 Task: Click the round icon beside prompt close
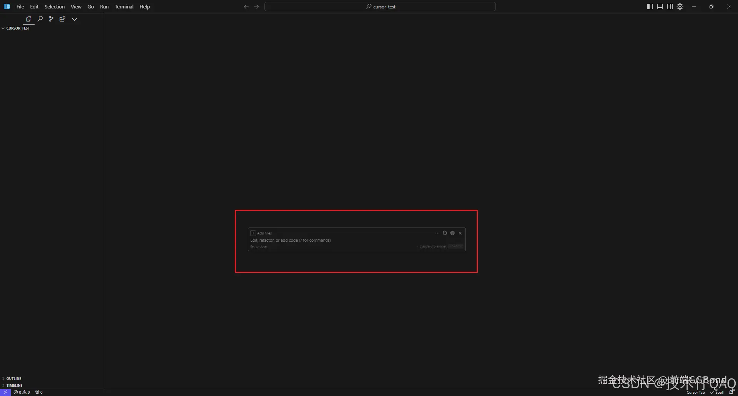pyautogui.click(x=452, y=233)
